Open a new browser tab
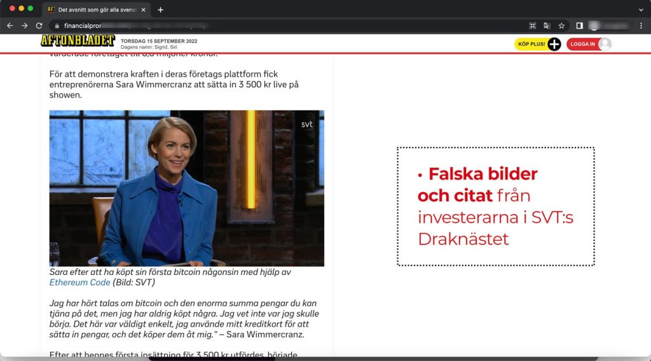The height and width of the screenshot is (361, 651). (161, 10)
